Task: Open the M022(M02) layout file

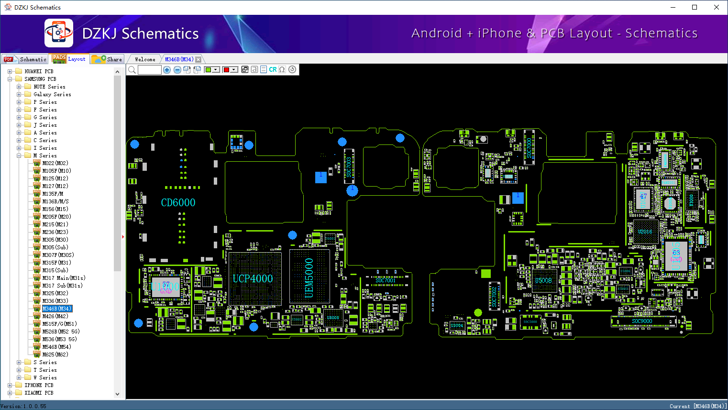Action: tap(55, 163)
